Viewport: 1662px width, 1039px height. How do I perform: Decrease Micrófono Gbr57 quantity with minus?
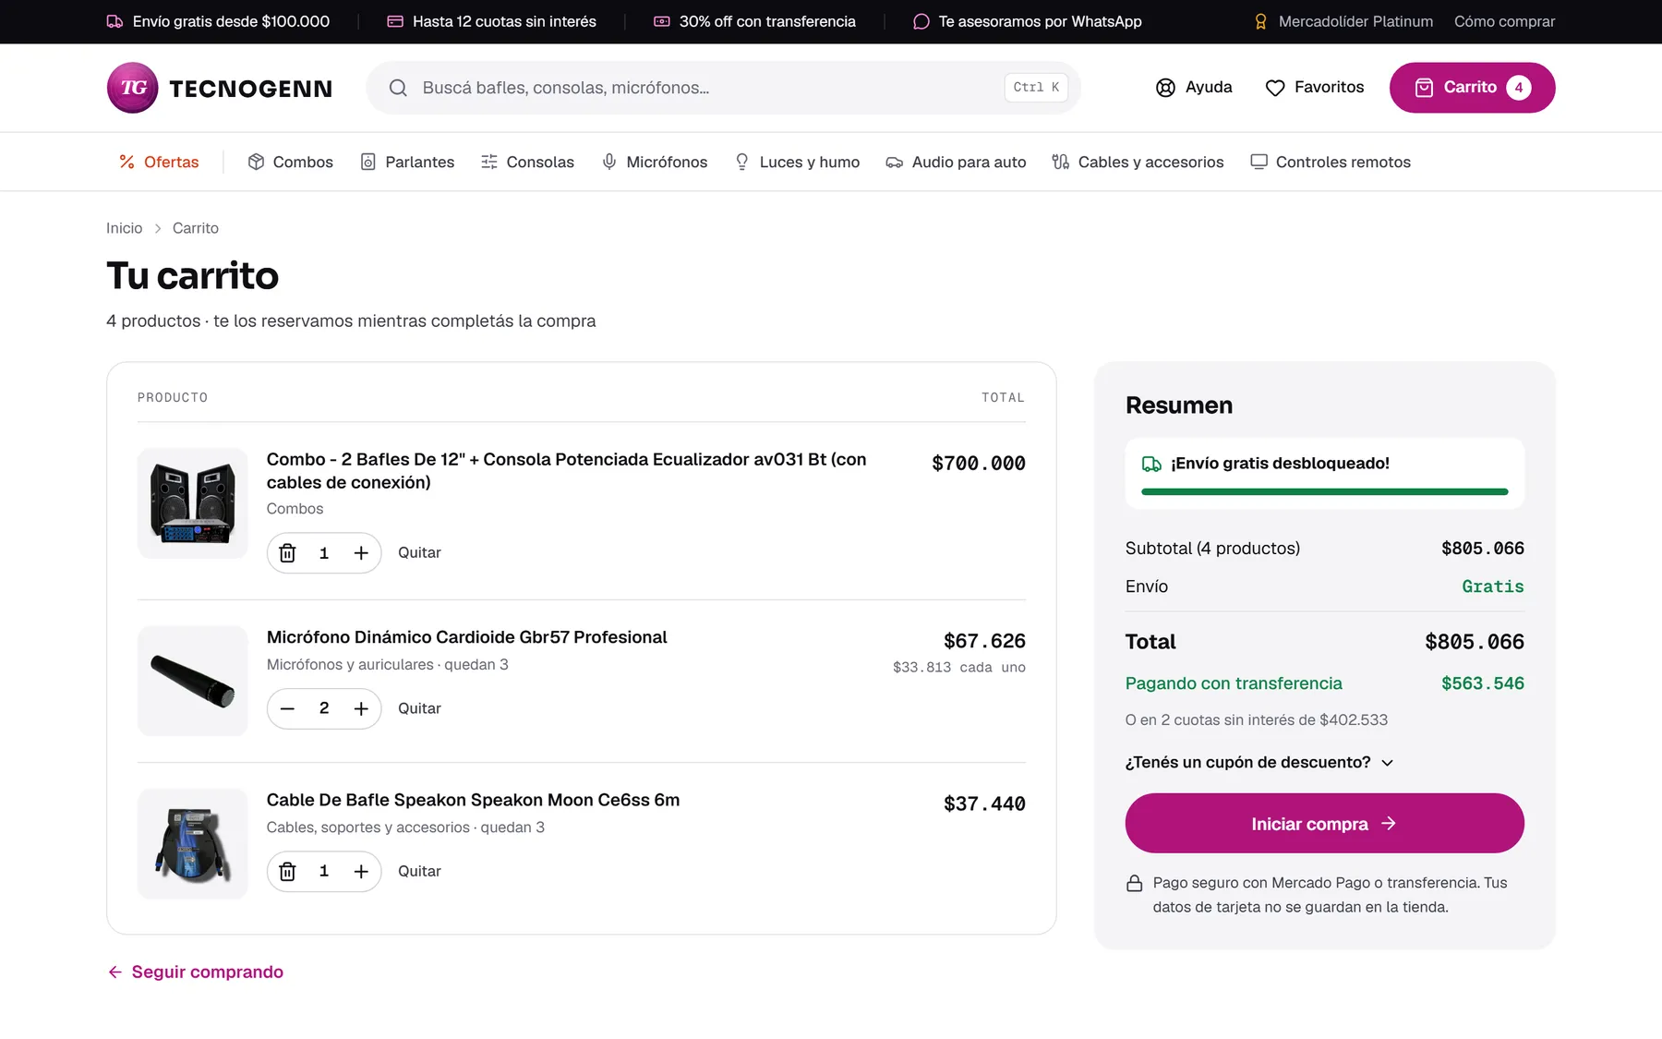(x=287, y=708)
